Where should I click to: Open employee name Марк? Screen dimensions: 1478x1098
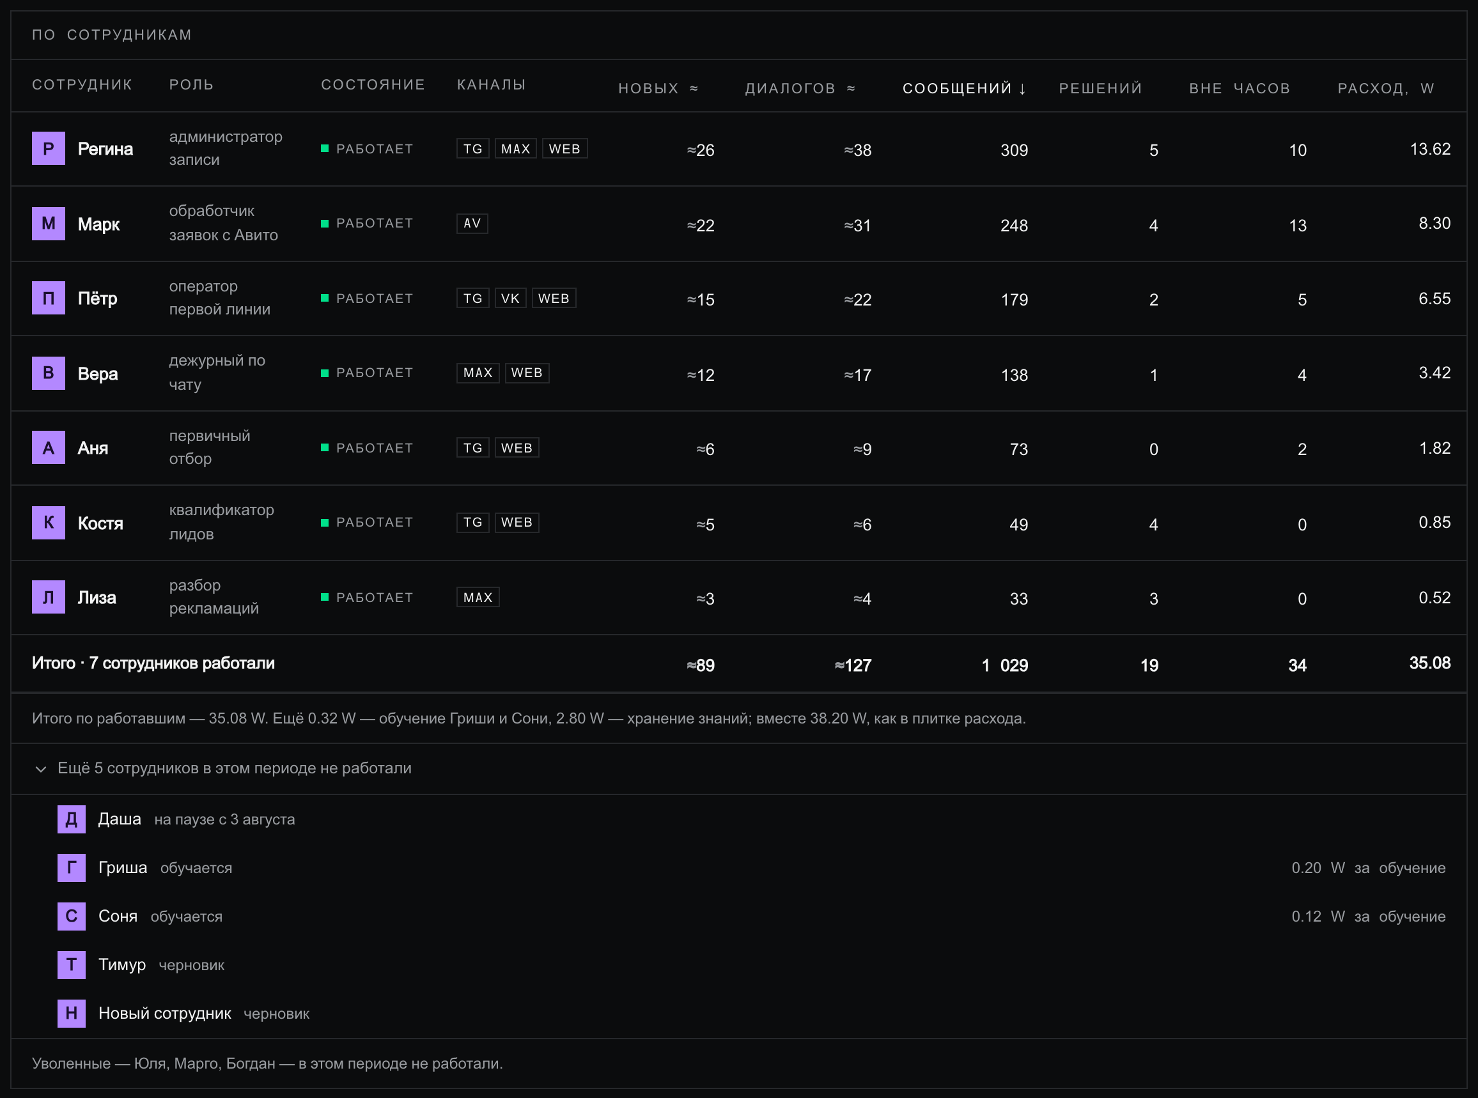coord(98,224)
